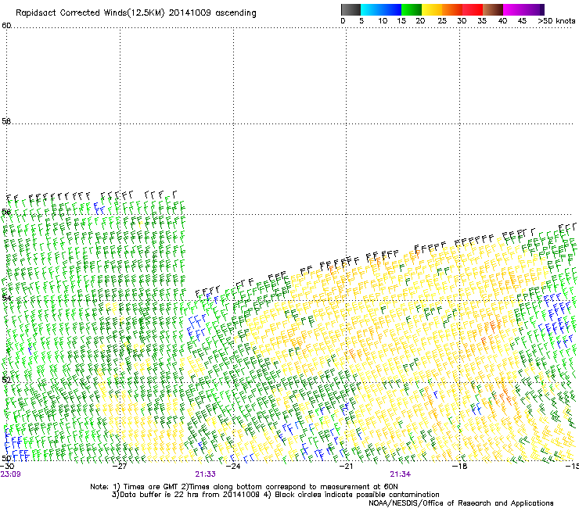Click the longitude axis label '-27'

coord(120,467)
